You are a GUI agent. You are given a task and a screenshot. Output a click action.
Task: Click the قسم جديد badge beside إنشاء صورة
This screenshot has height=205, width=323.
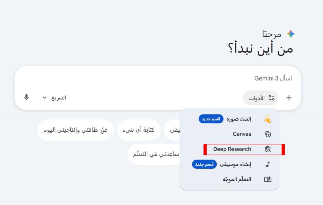pos(211,119)
